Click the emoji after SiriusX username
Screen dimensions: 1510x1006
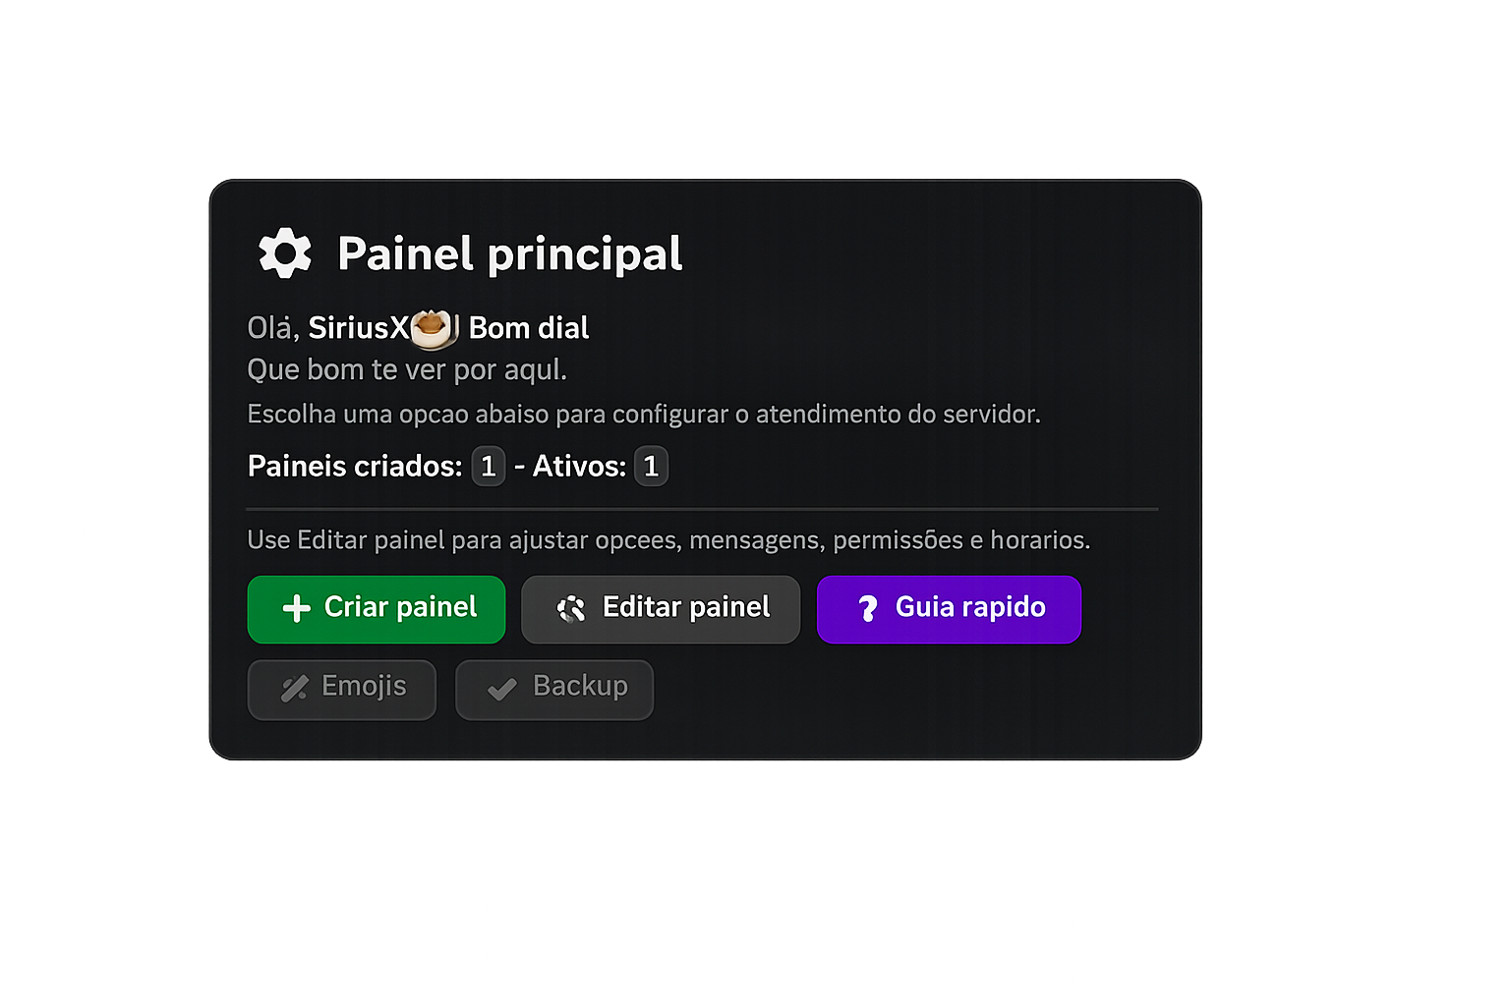tap(433, 328)
